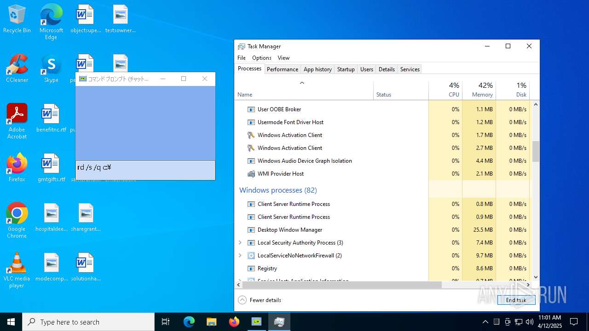The height and width of the screenshot is (331, 589).
Task: Switch to App history tab
Action: click(x=318, y=69)
